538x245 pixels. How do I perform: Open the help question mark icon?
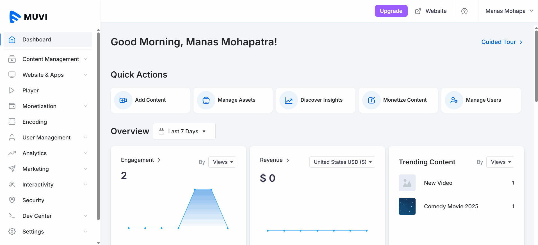(464, 11)
